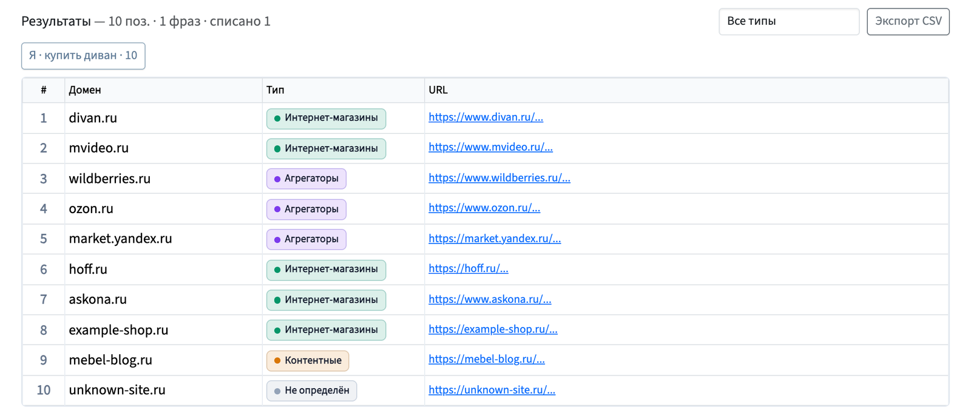Open the https://example-shop.ru/... link

[x=493, y=329]
